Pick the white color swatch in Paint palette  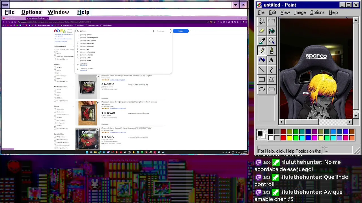click(x=271, y=138)
